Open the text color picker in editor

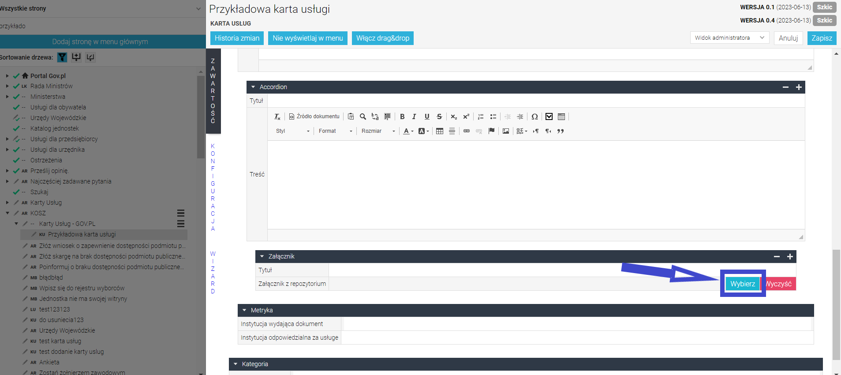point(408,131)
